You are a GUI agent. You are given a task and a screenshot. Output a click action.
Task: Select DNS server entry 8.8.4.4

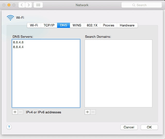(x=46, y=47)
